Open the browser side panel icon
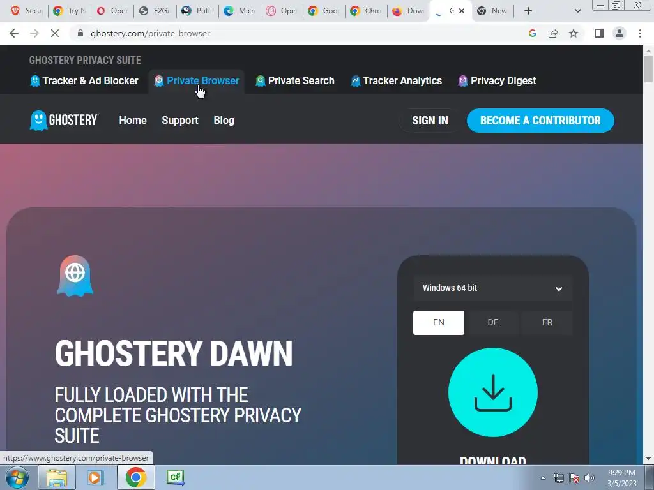654x490 pixels. [599, 33]
